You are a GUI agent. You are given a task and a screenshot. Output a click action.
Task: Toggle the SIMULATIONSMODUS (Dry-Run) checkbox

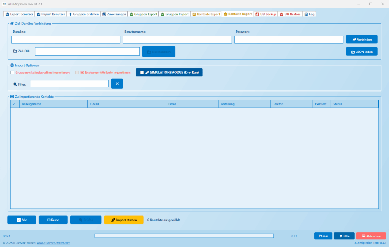(x=142, y=72)
